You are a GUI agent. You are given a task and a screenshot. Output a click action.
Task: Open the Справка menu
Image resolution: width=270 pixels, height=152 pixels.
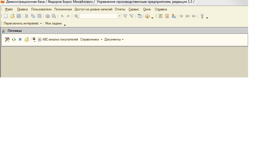161,9
